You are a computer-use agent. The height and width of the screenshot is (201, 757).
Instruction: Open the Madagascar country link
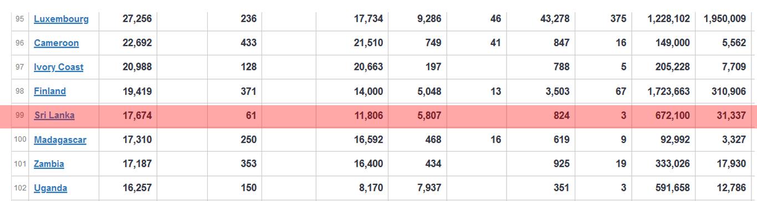click(60, 140)
